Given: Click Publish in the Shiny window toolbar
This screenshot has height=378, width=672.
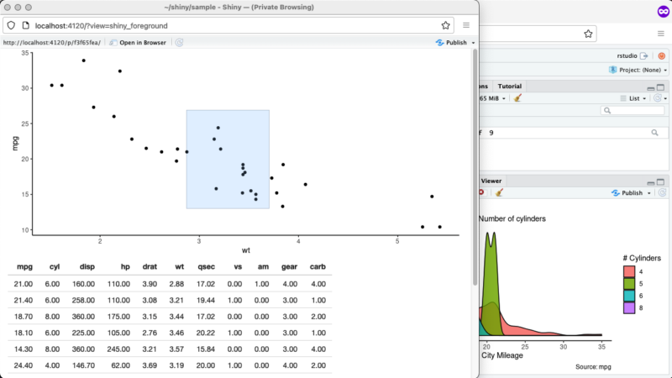Looking at the screenshot, I should click(x=455, y=42).
